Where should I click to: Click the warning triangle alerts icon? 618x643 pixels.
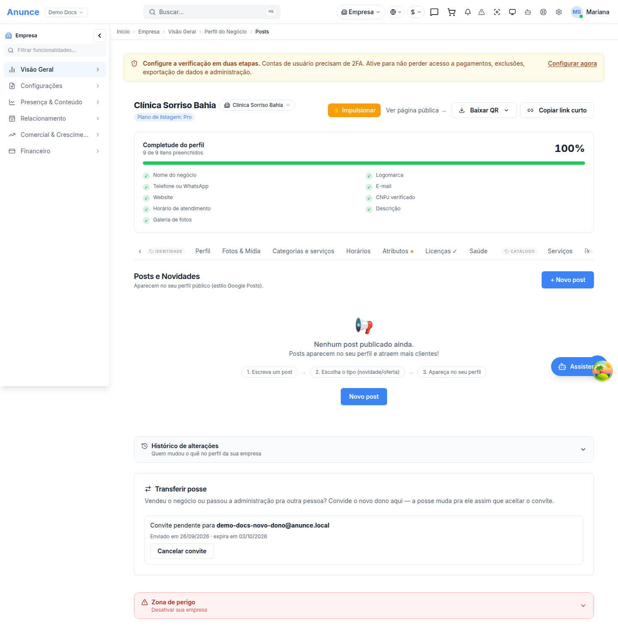[482, 12]
